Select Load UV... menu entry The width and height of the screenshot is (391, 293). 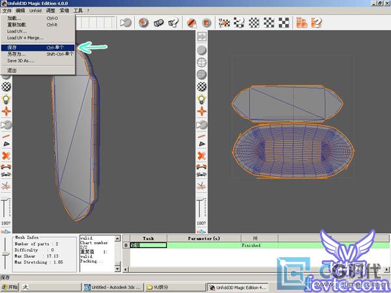(38, 31)
